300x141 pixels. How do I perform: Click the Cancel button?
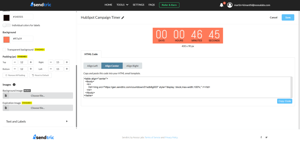tap(273, 17)
